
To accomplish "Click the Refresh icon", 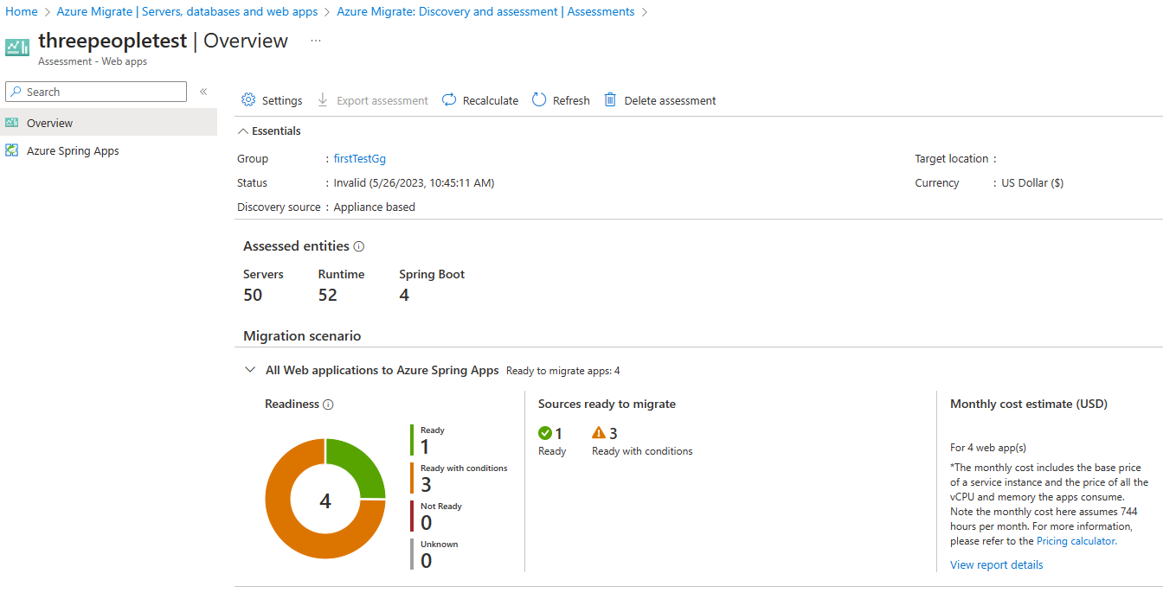I will click(539, 100).
